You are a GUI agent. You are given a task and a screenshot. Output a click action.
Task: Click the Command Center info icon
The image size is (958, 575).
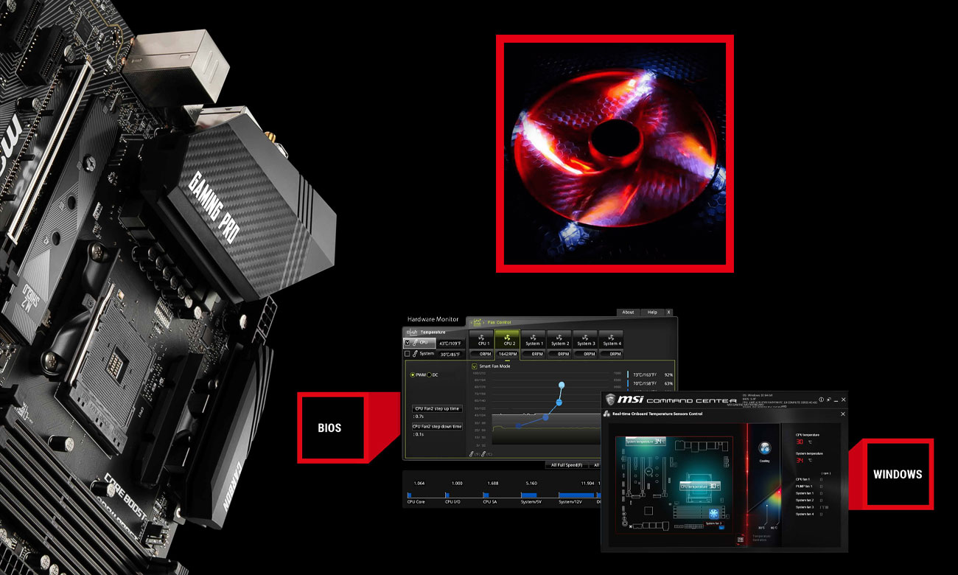pyautogui.click(x=821, y=400)
